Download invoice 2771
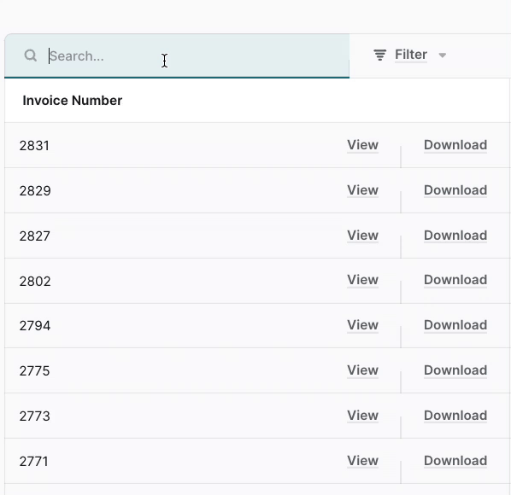Viewport: 511px width, 495px height. point(455,461)
